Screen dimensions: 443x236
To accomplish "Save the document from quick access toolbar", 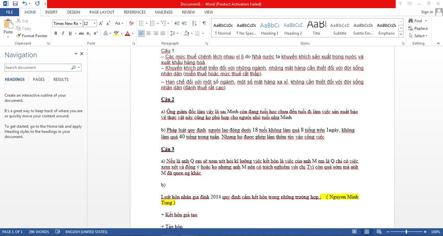I will tap(15, 3).
